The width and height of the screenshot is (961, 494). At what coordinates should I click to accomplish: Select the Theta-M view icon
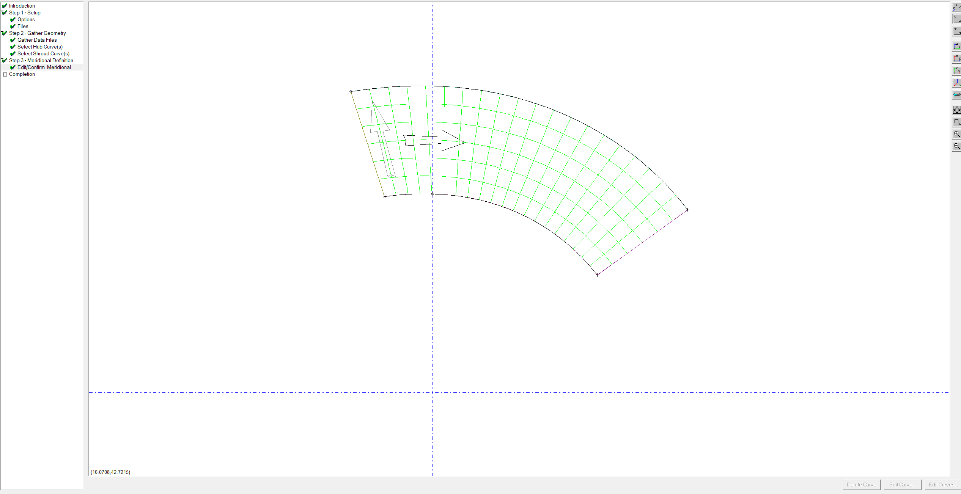tap(956, 31)
